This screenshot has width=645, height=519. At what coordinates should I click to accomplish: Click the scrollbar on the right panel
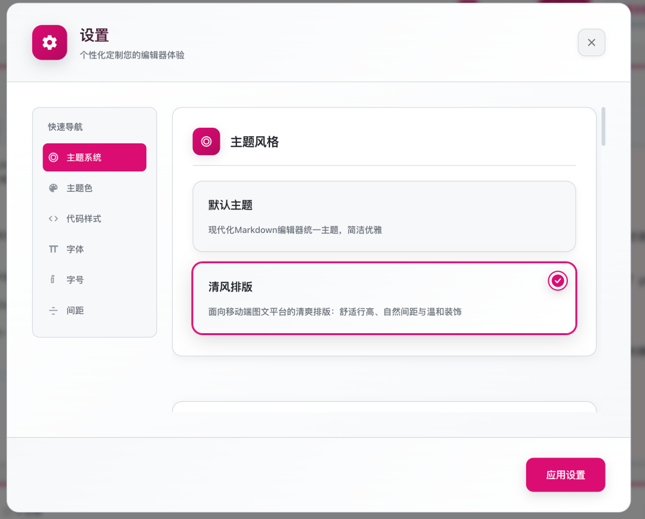[604, 127]
